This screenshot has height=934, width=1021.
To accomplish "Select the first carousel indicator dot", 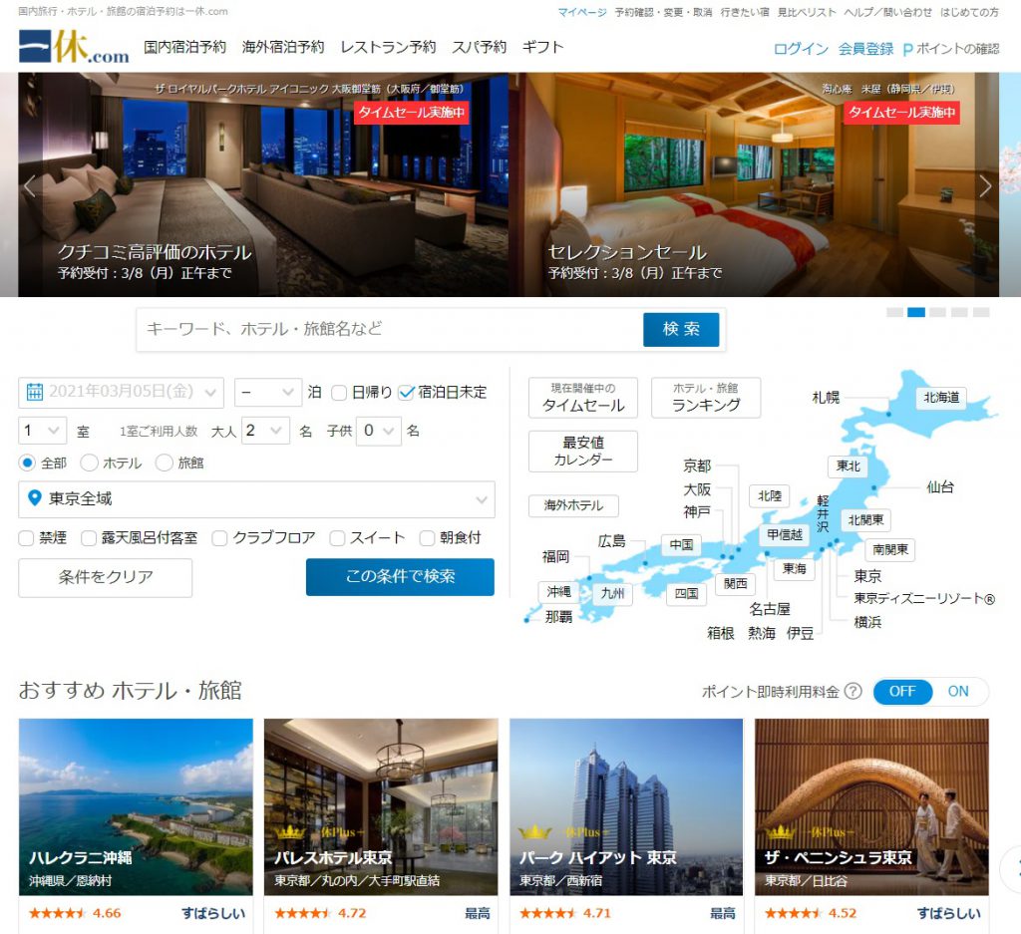I will 894,312.
